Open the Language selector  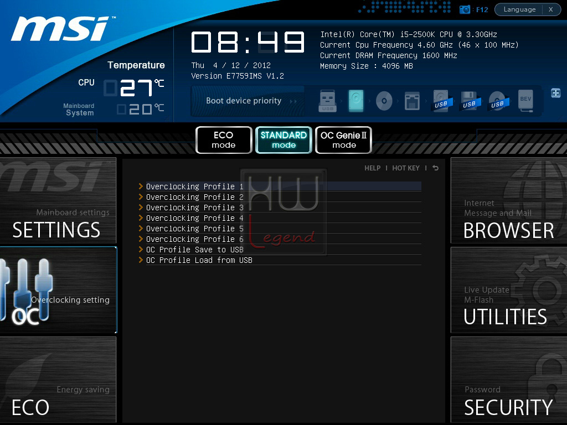coord(519,9)
